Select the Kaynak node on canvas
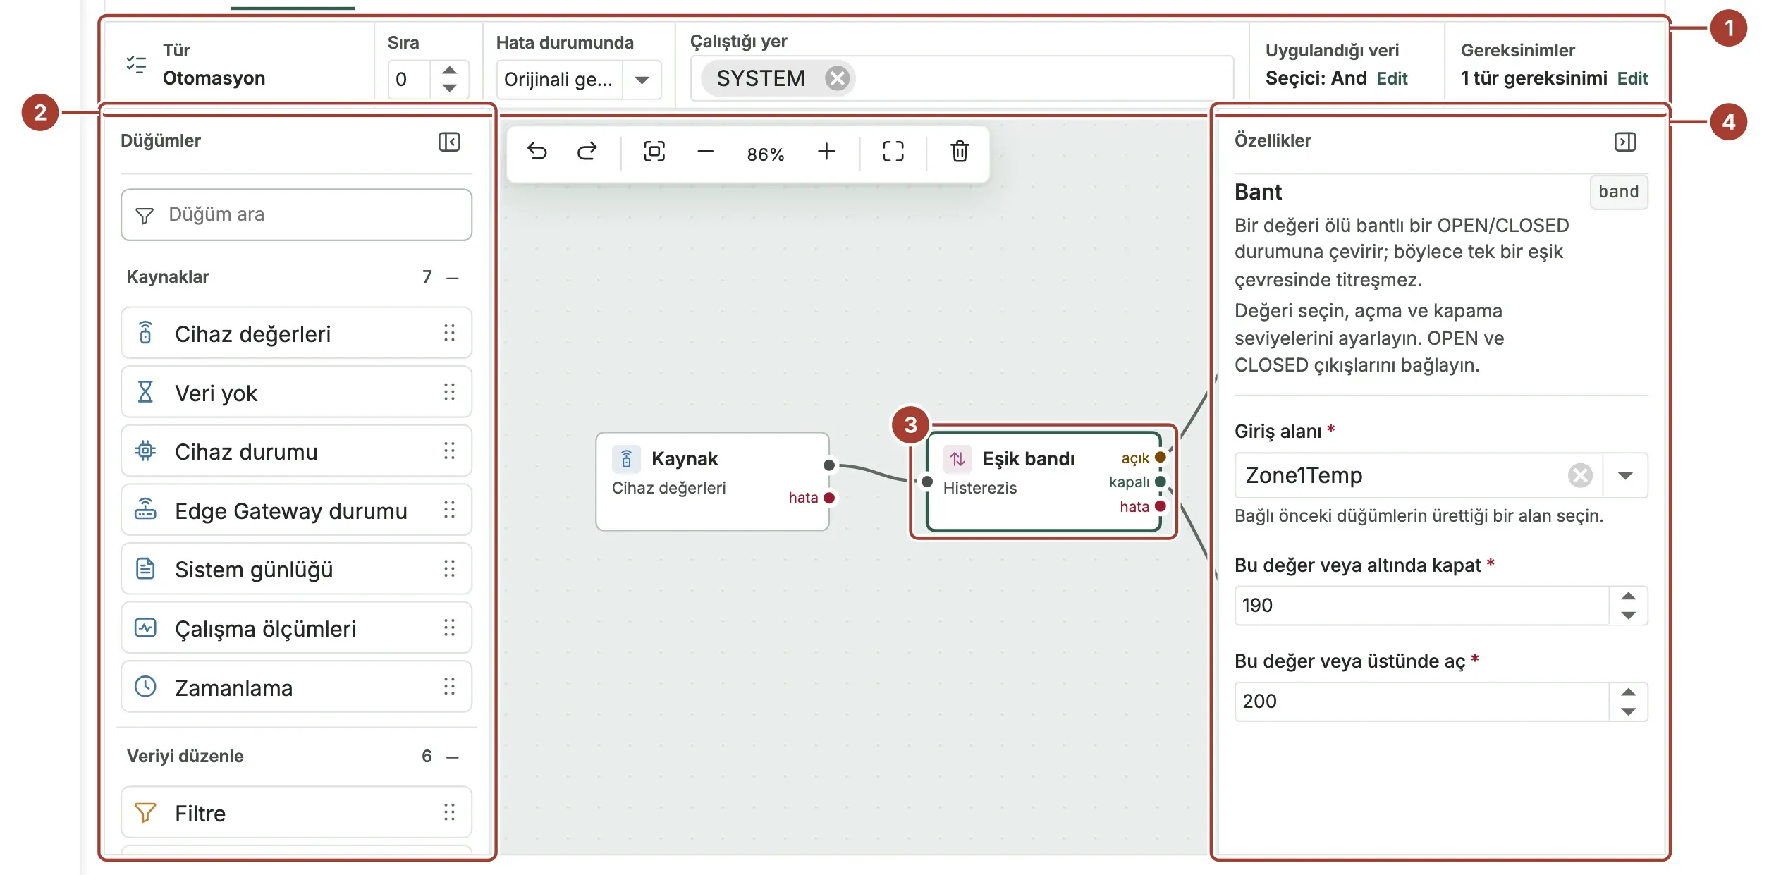The height and width of the screenshot is (875, 1769). [712, 481]
